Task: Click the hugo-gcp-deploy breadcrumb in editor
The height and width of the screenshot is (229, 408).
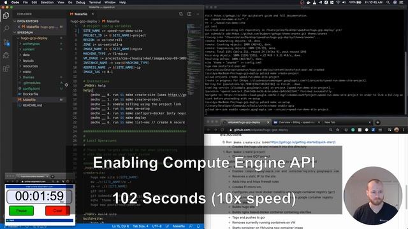Action: click(x=84, y=21)
